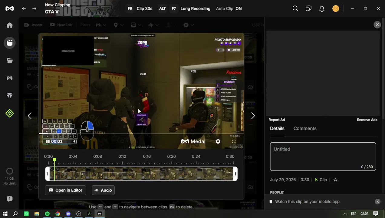Open WhatsApp from the taskbar

point(26,214)
